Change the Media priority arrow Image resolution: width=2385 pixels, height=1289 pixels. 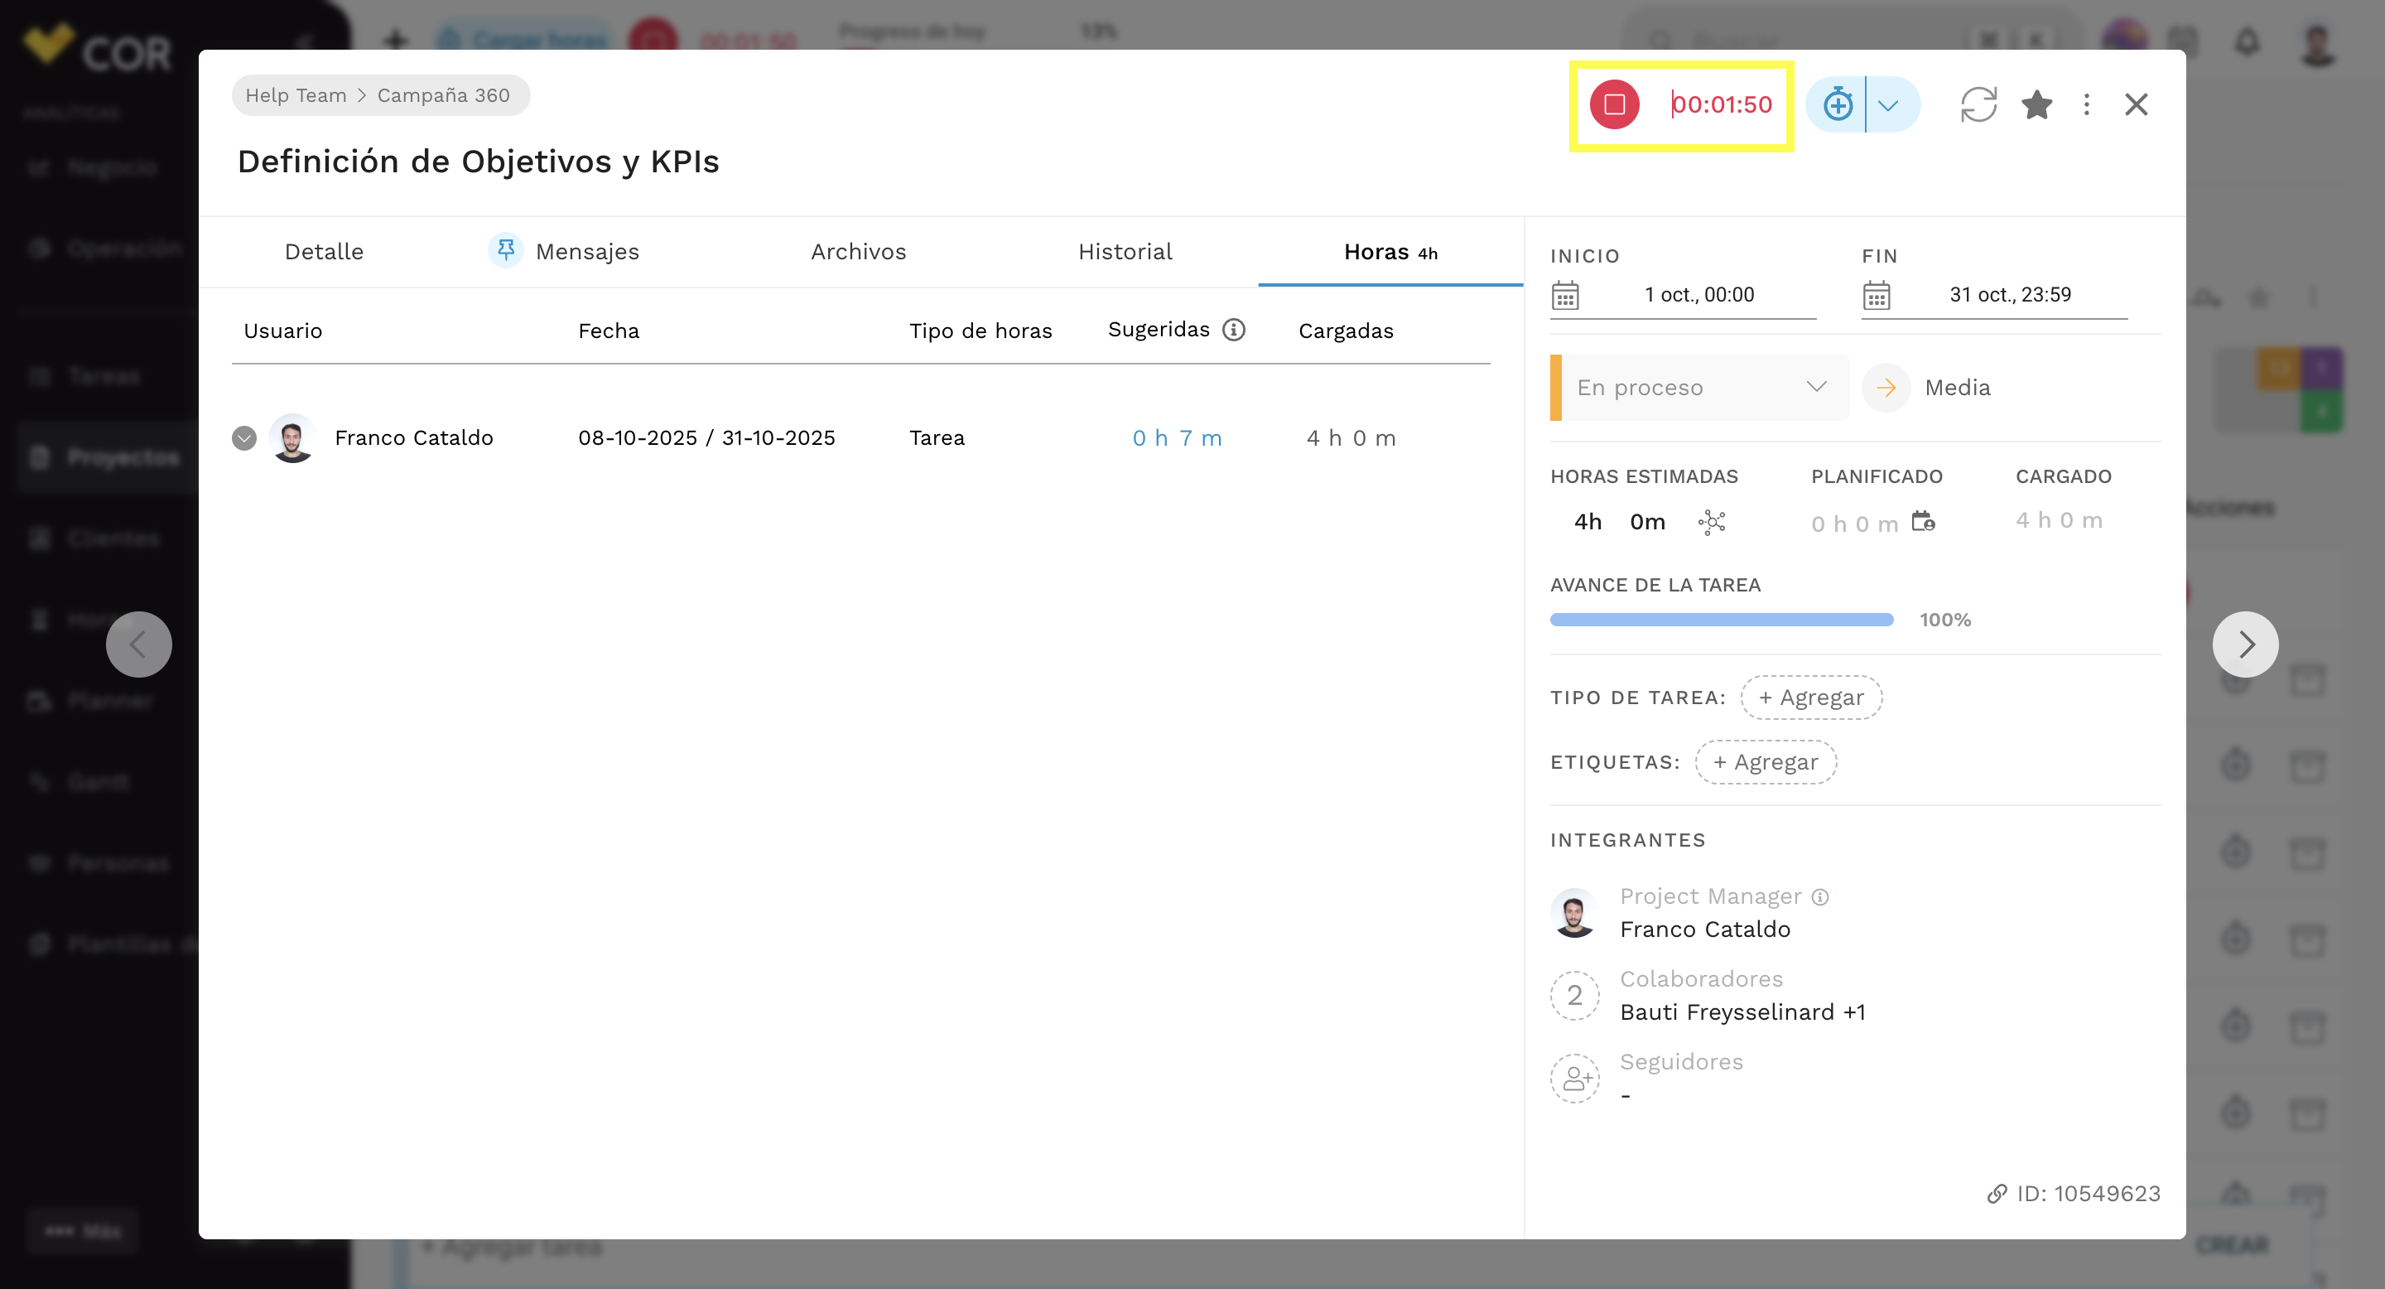[x=1886, y=387]
